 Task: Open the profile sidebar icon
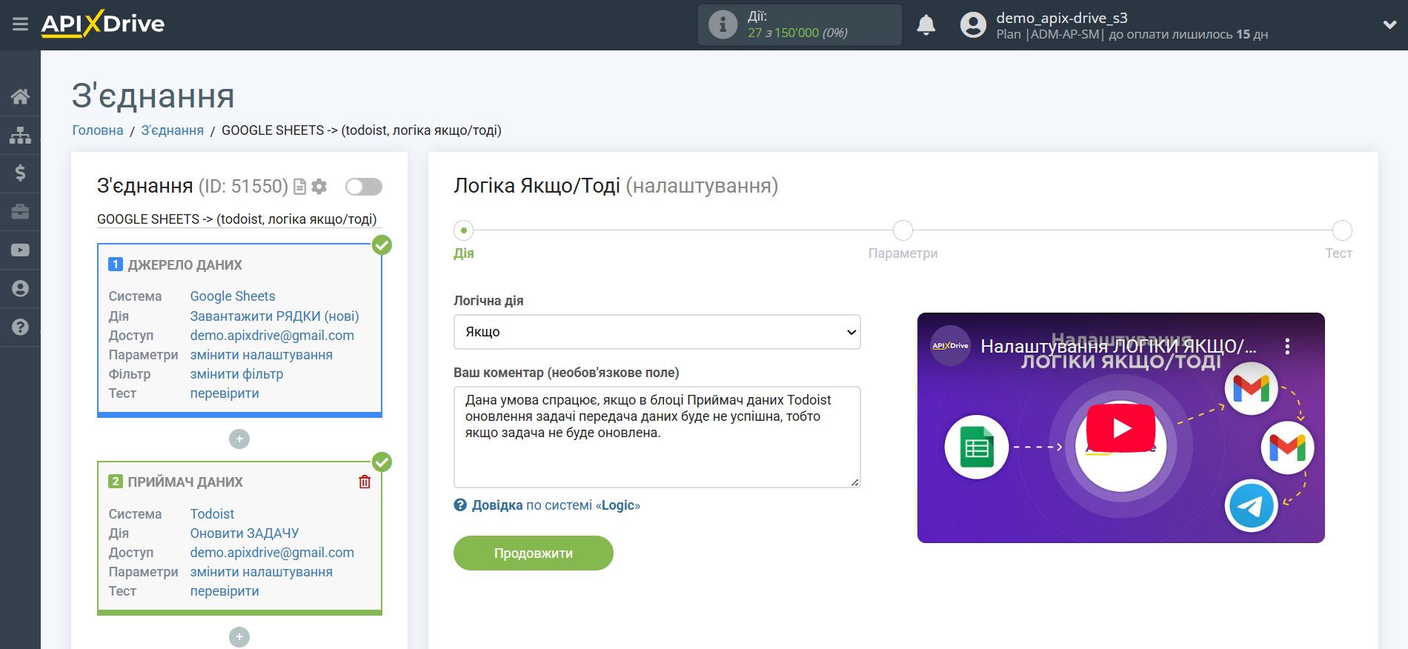click(x=20, y=289)
